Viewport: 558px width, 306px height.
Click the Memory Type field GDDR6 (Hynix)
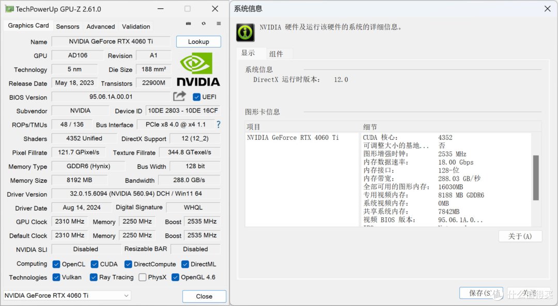pos(89,166)
